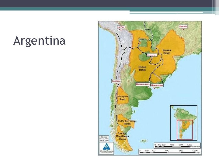Viewport: 219px width, 164px height.
Task: Click the dark header bar at top
Action: tap(106, 4)
